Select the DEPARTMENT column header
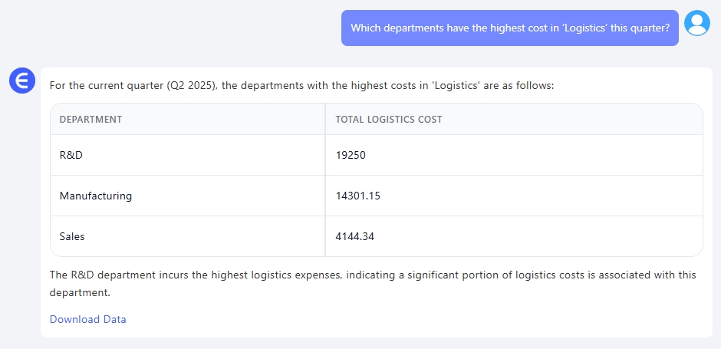 click(91, 120)
